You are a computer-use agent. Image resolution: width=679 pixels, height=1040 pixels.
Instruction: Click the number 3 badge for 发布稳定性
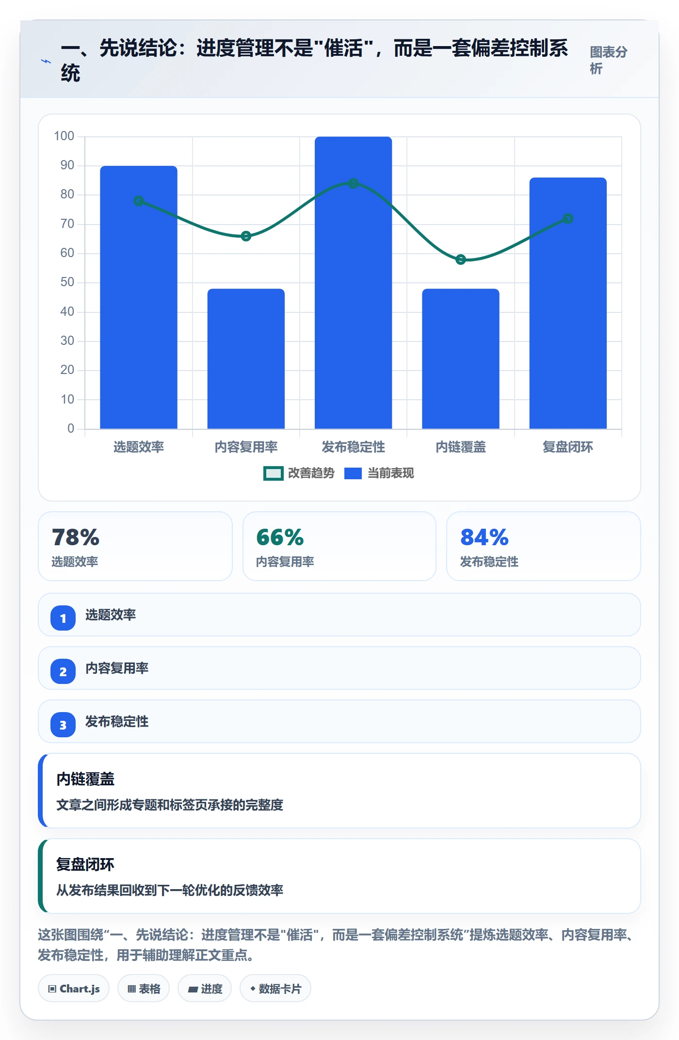coord(63,725)
